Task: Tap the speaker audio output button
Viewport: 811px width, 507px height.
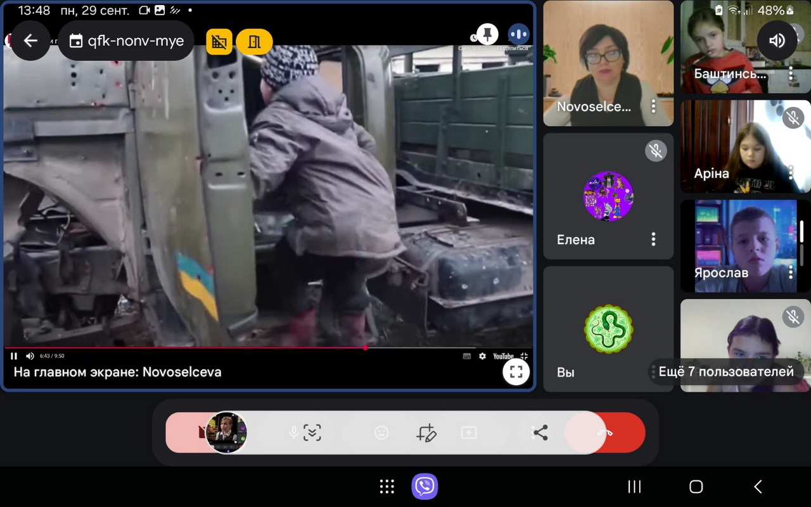Action: pos(777,41)
